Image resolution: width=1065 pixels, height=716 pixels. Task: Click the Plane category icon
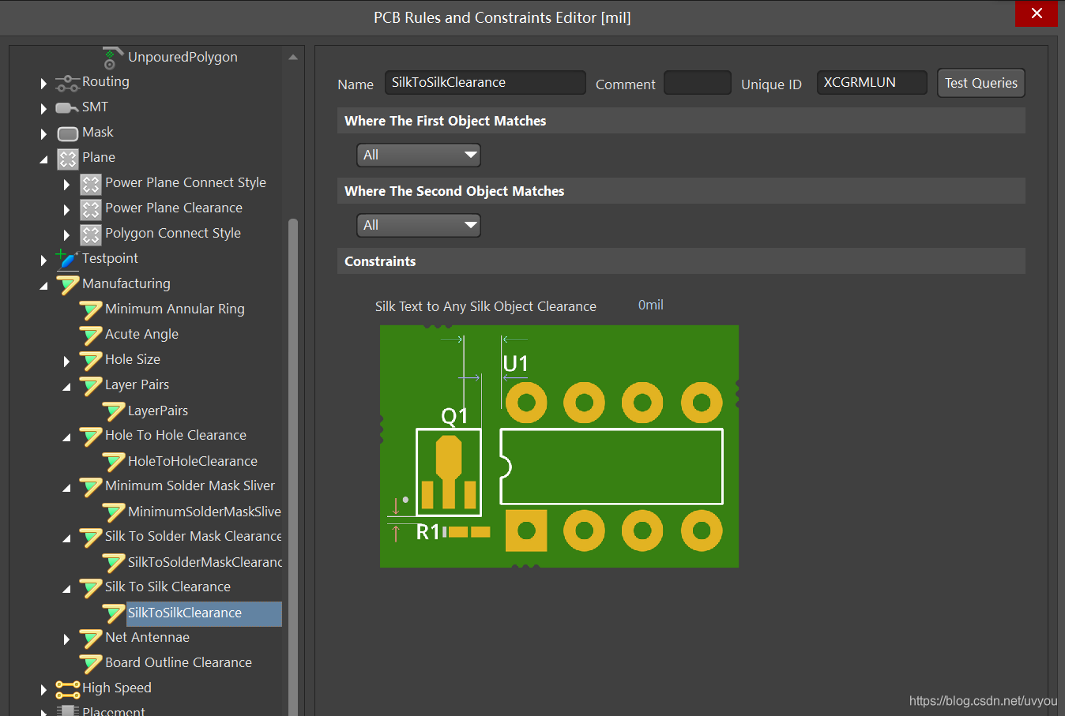click(68, 159)
